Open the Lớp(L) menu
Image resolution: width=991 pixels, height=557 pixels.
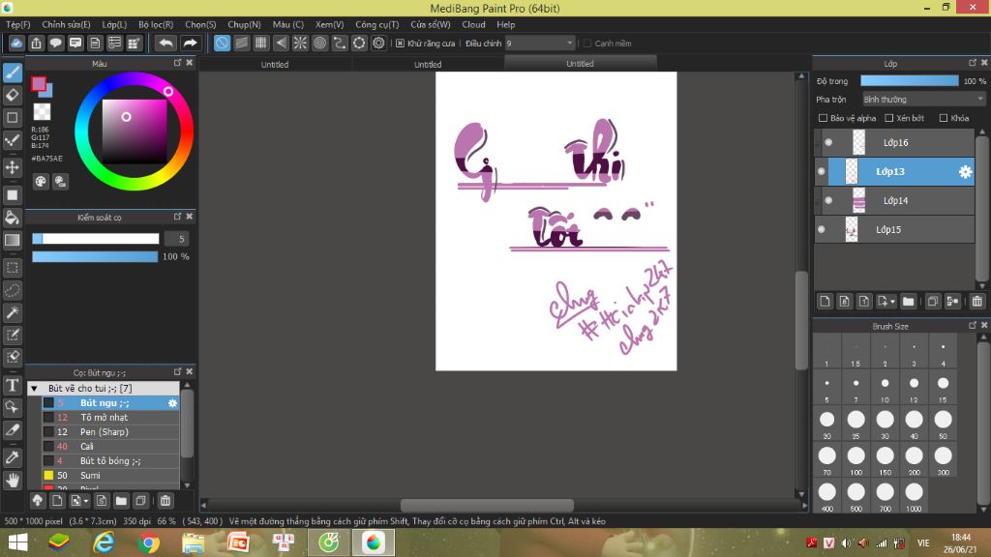pos(114,24)
